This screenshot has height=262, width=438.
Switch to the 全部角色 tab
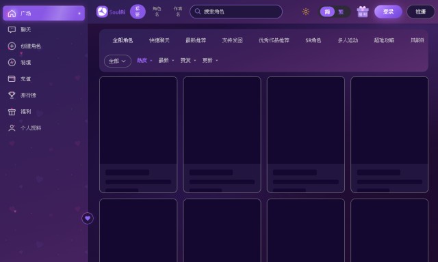(123, 40)
